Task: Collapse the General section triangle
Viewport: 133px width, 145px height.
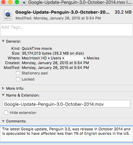Action: [3, 41]
